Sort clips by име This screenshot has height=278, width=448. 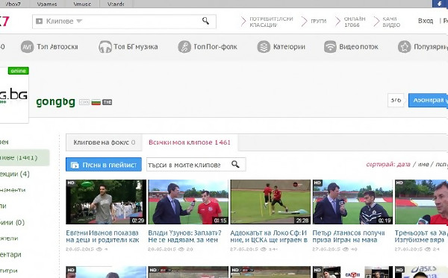coord(423,165)
